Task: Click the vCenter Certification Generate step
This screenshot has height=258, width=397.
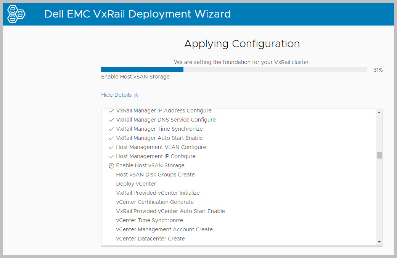Action: coord(155,202)
